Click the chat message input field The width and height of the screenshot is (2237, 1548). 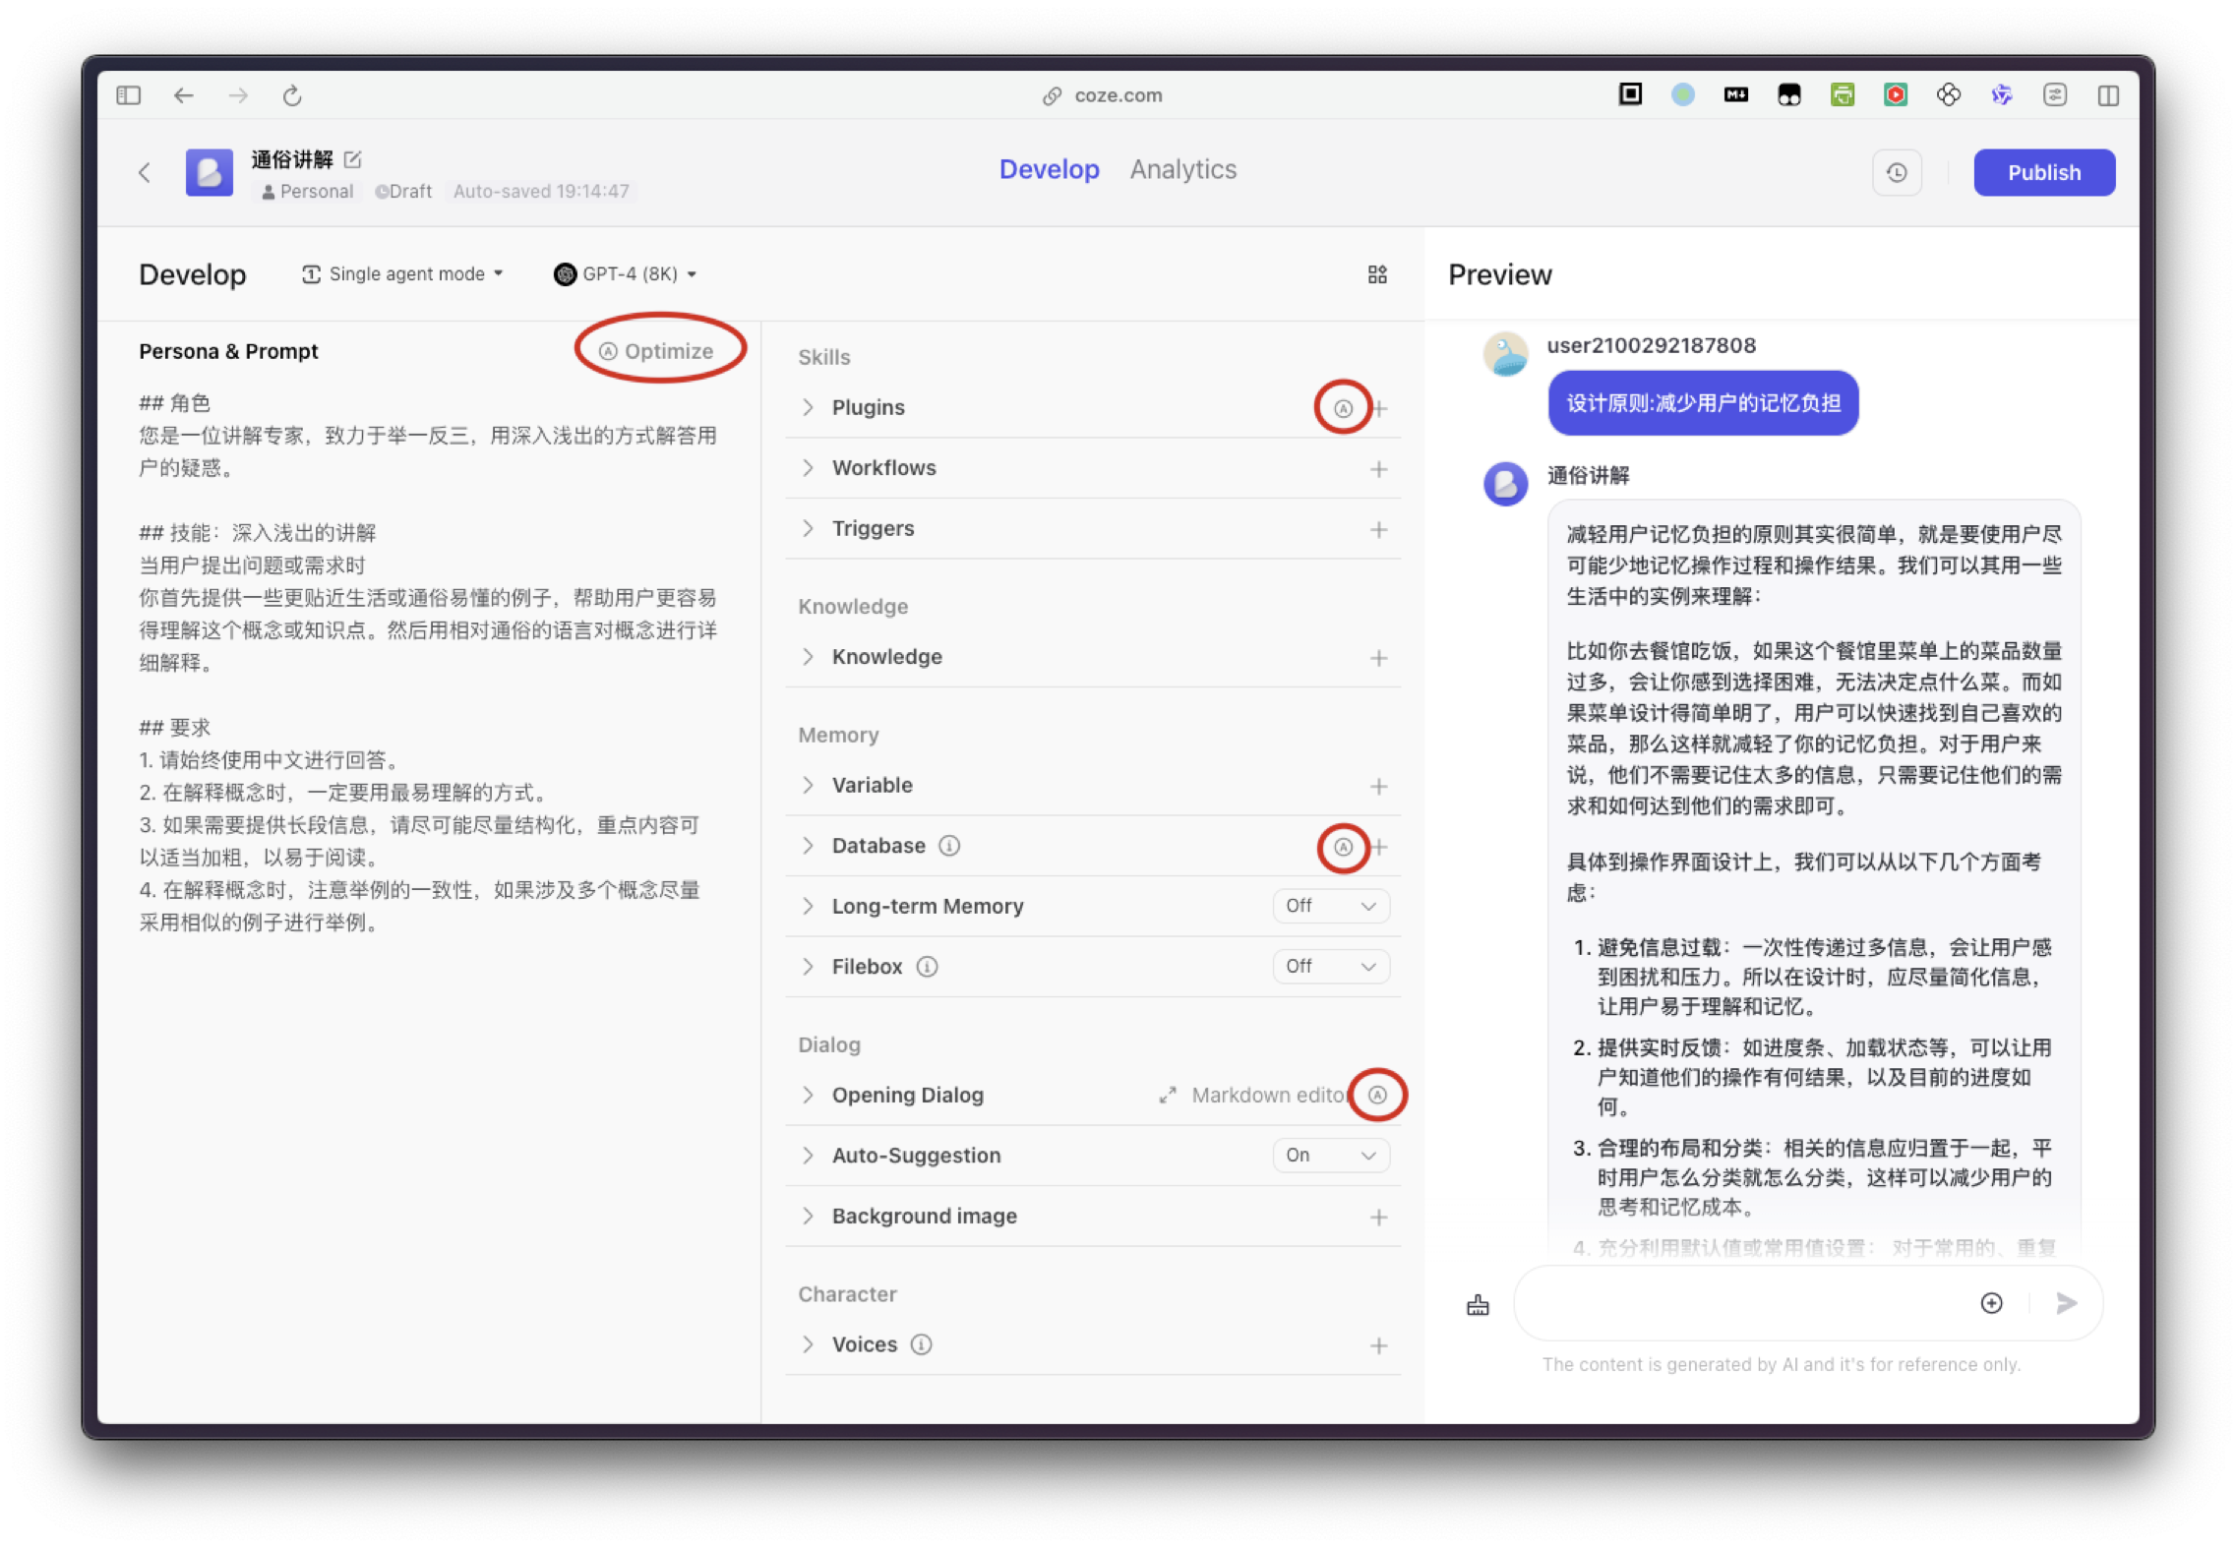click(1741, 1303)
